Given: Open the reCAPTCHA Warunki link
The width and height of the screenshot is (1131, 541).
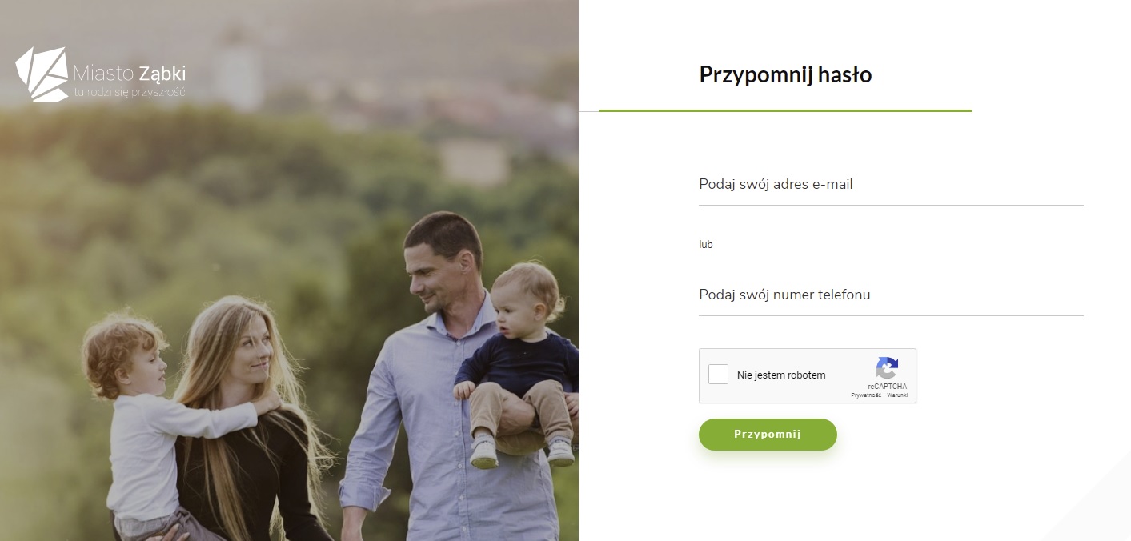Looking at the screenshot, I should (x=897, y=395).
